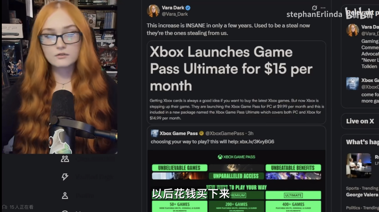The image size is (379, 212).
Task: Click the @XboxGamePass handle
Action: tap(225, 133)
